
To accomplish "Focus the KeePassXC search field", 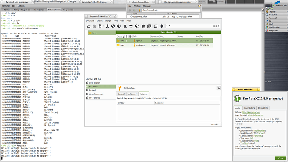I will (x=192, y=26).
